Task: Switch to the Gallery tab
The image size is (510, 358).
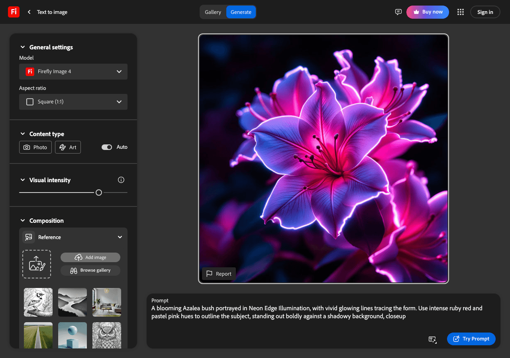Action: pyautogui.click(x=213, y=12)
